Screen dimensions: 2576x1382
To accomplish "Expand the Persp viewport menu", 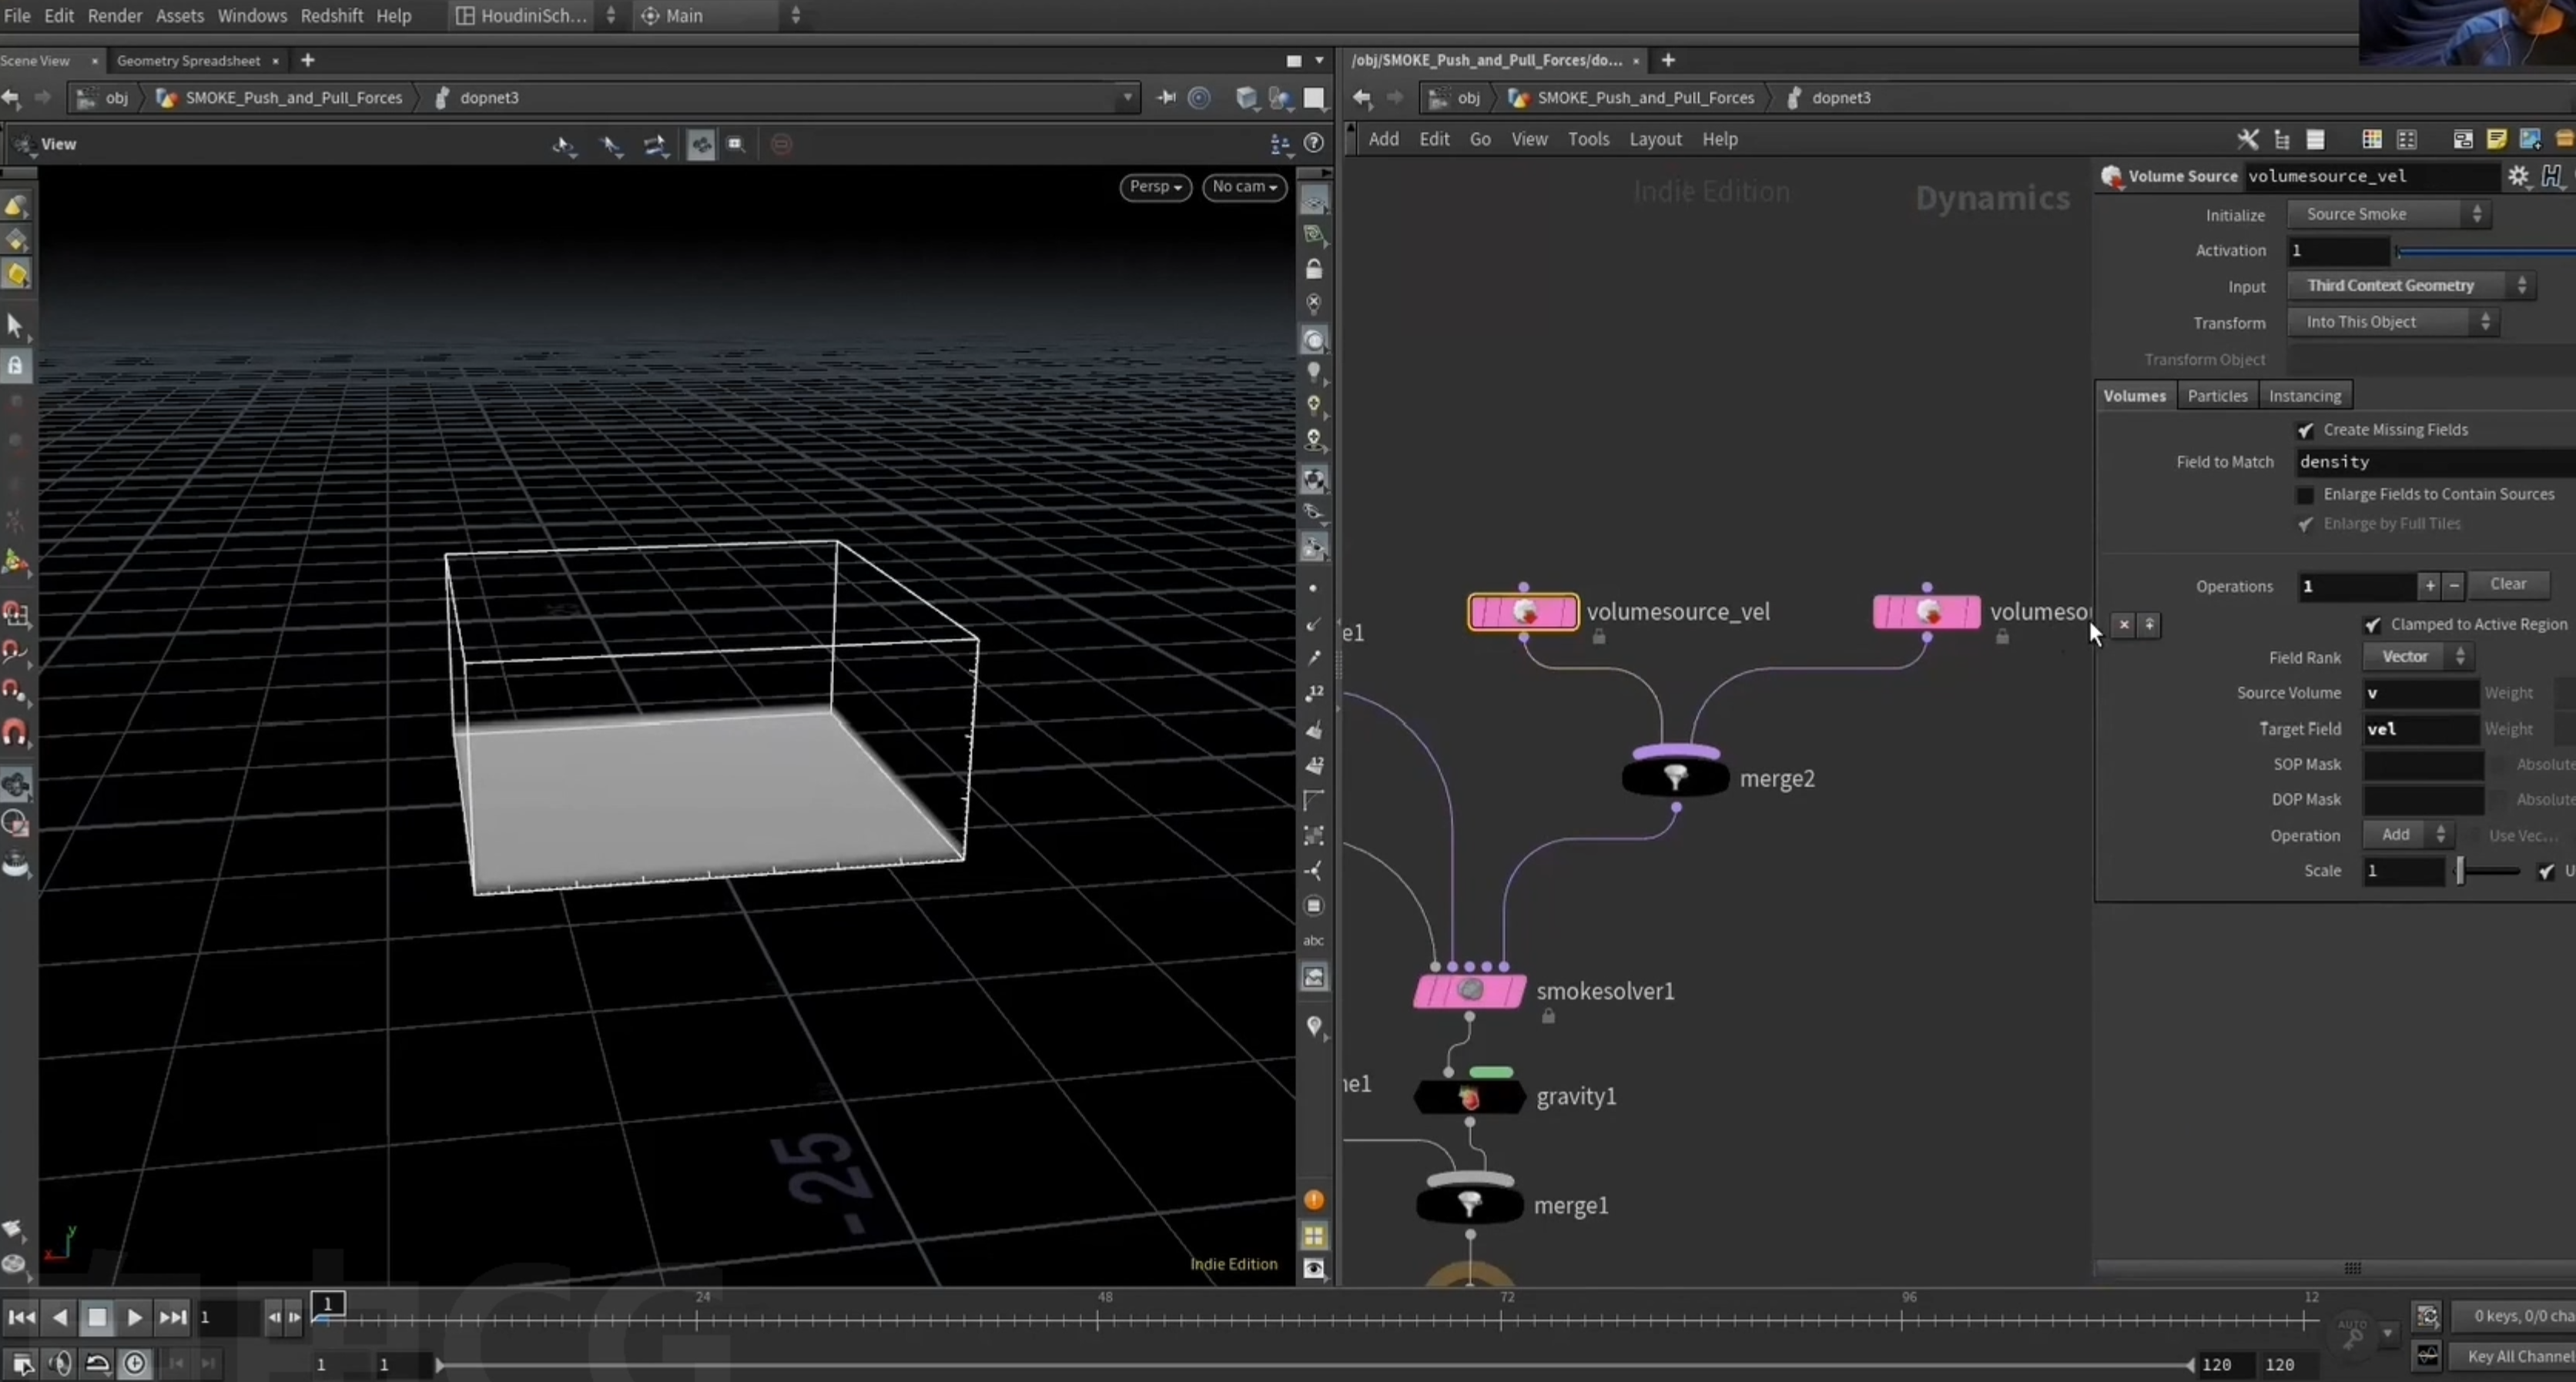I will (x=1155, y=187).
